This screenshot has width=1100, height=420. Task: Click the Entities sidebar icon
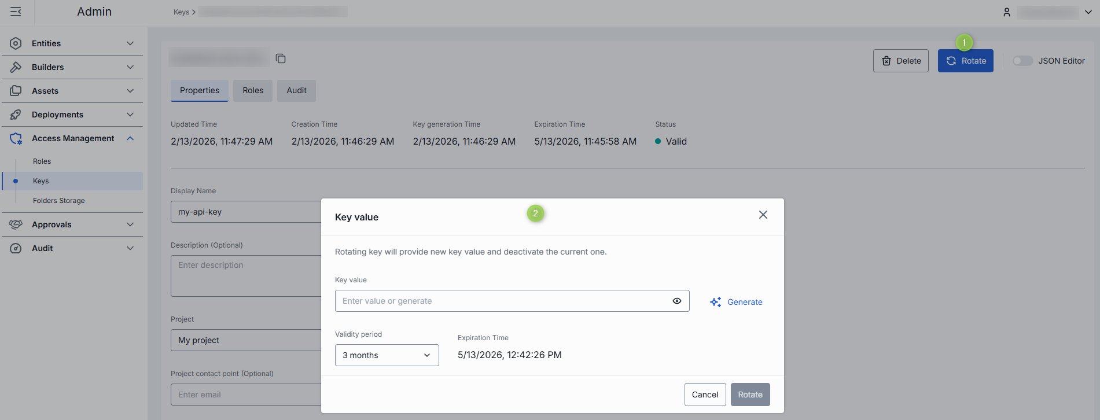(16, 43)
